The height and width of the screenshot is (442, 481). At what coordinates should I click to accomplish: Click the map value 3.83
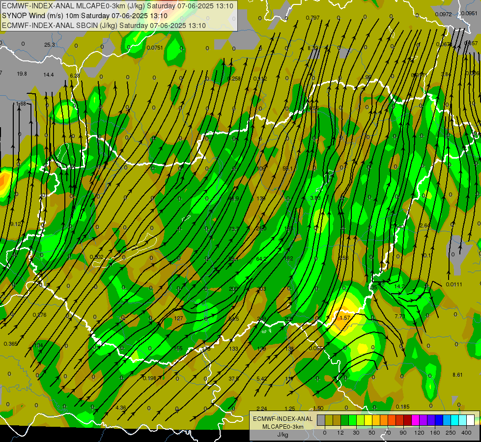[x=315, y=198]
